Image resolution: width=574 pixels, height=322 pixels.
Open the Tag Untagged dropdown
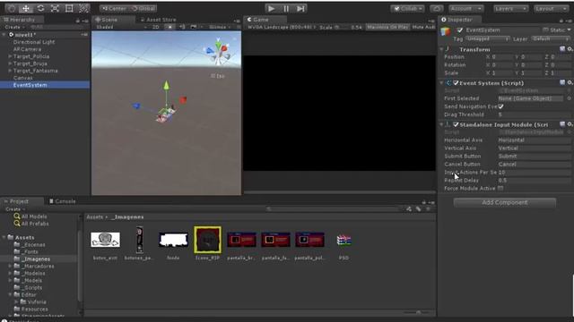pos(487,38)
